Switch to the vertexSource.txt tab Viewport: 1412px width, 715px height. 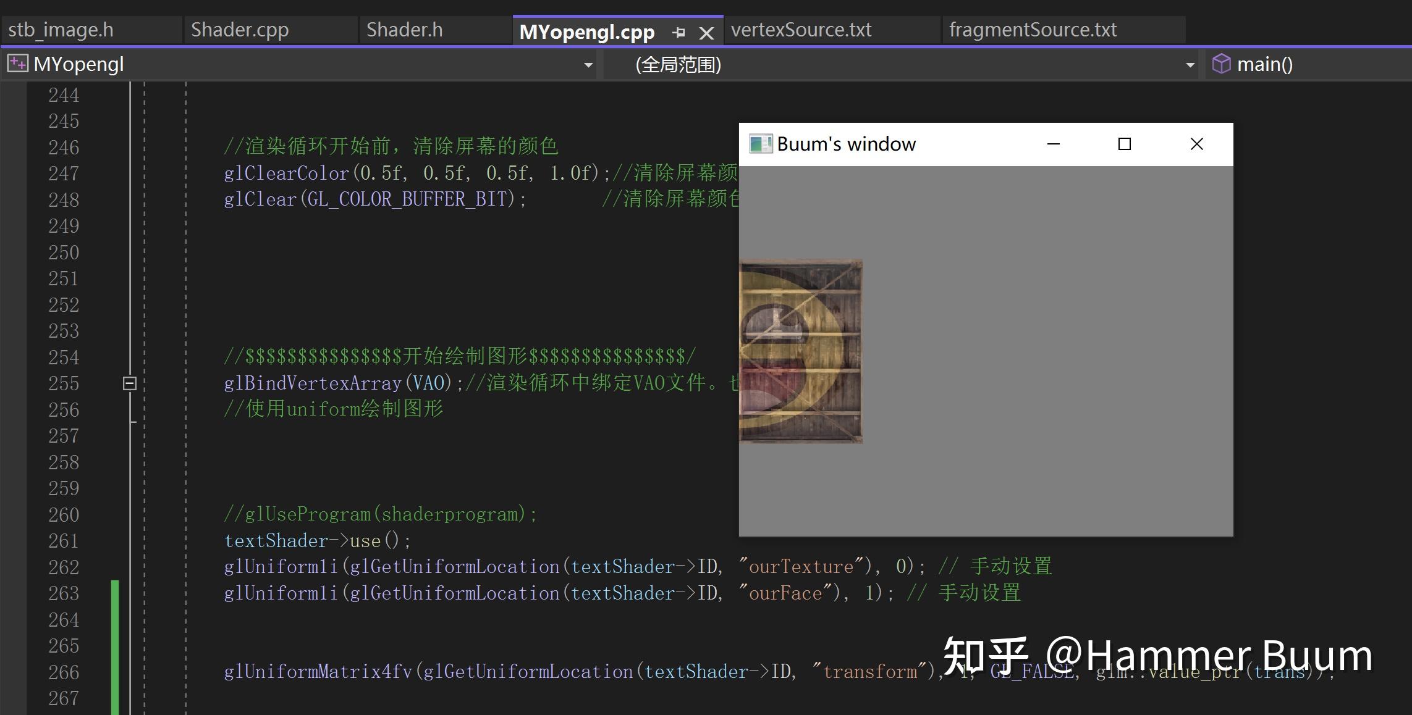[x=800, y=29]
